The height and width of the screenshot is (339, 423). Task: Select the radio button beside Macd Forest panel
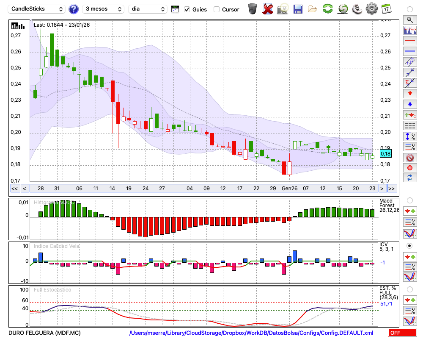pyautogui.click(x=409, y=200)
